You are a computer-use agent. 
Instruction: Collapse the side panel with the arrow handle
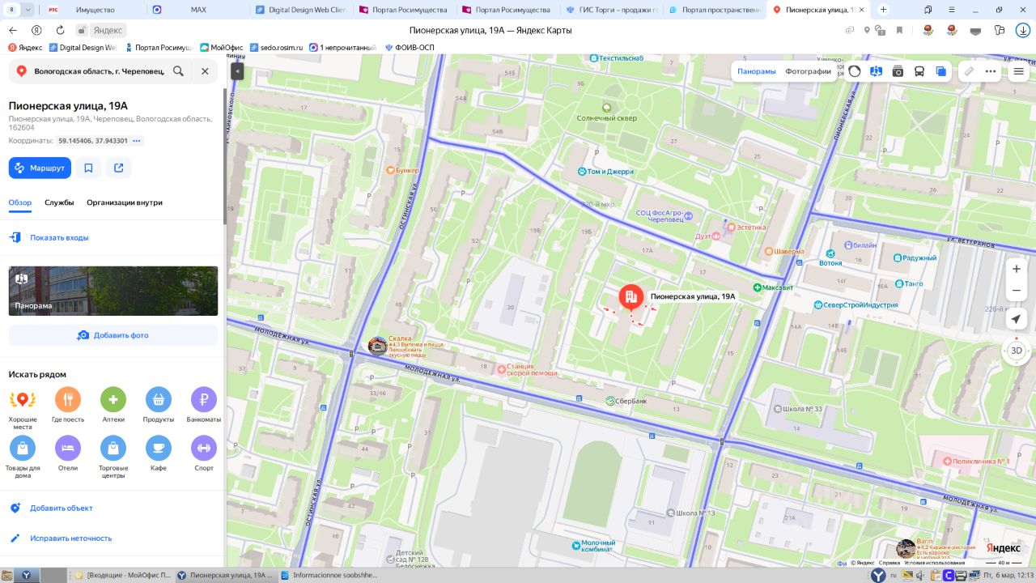[x=237, y=71]
